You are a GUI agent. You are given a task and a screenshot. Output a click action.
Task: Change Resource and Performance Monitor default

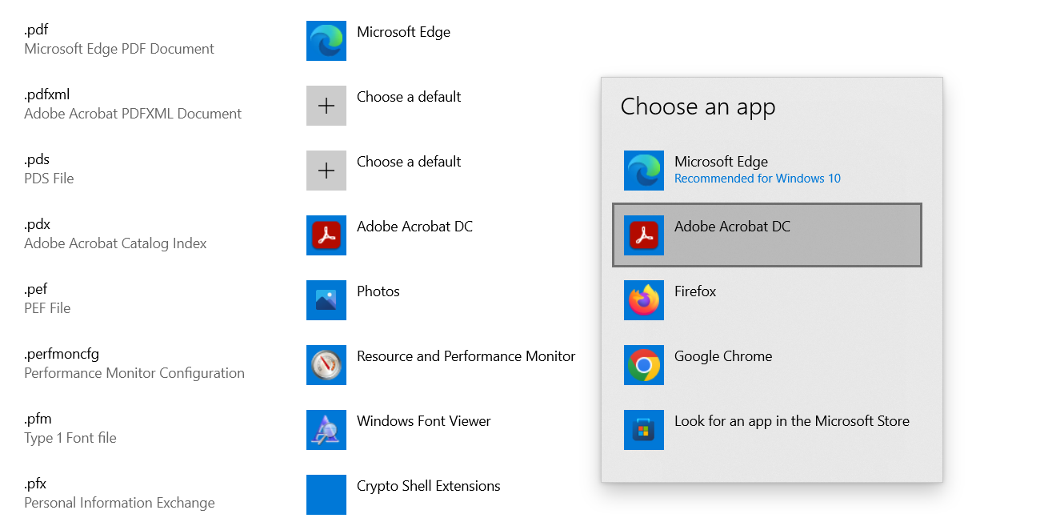(x=466, y=356)
